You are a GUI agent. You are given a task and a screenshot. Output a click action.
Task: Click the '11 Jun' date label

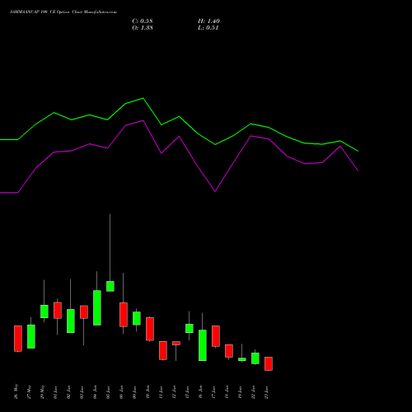coord(161,392)
